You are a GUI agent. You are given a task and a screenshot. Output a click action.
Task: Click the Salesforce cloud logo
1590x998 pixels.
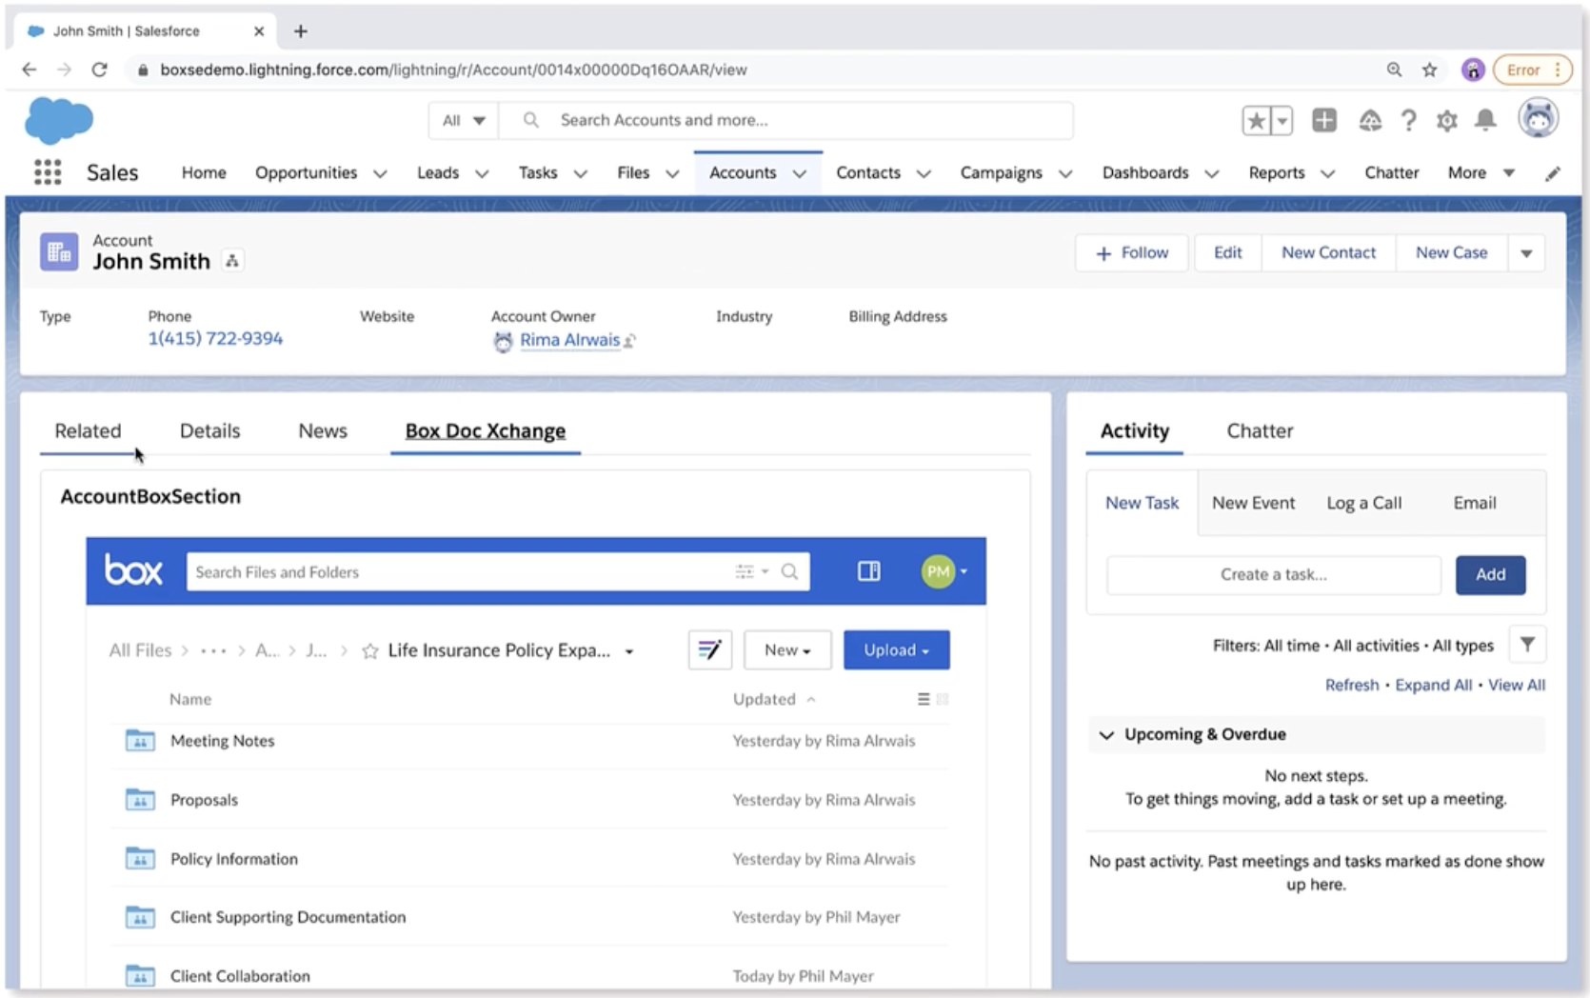(x=59, y=120)
